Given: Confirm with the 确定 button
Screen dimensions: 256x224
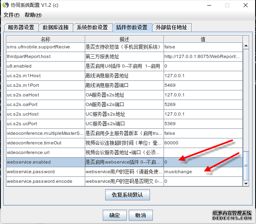Looking at the screenshot, I should tap(115, 215).
